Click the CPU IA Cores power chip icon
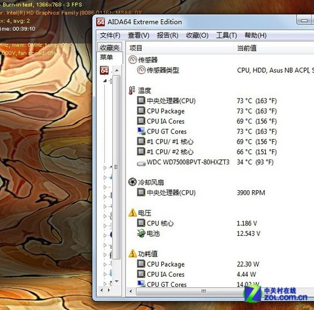 click(x=141, y=274)
